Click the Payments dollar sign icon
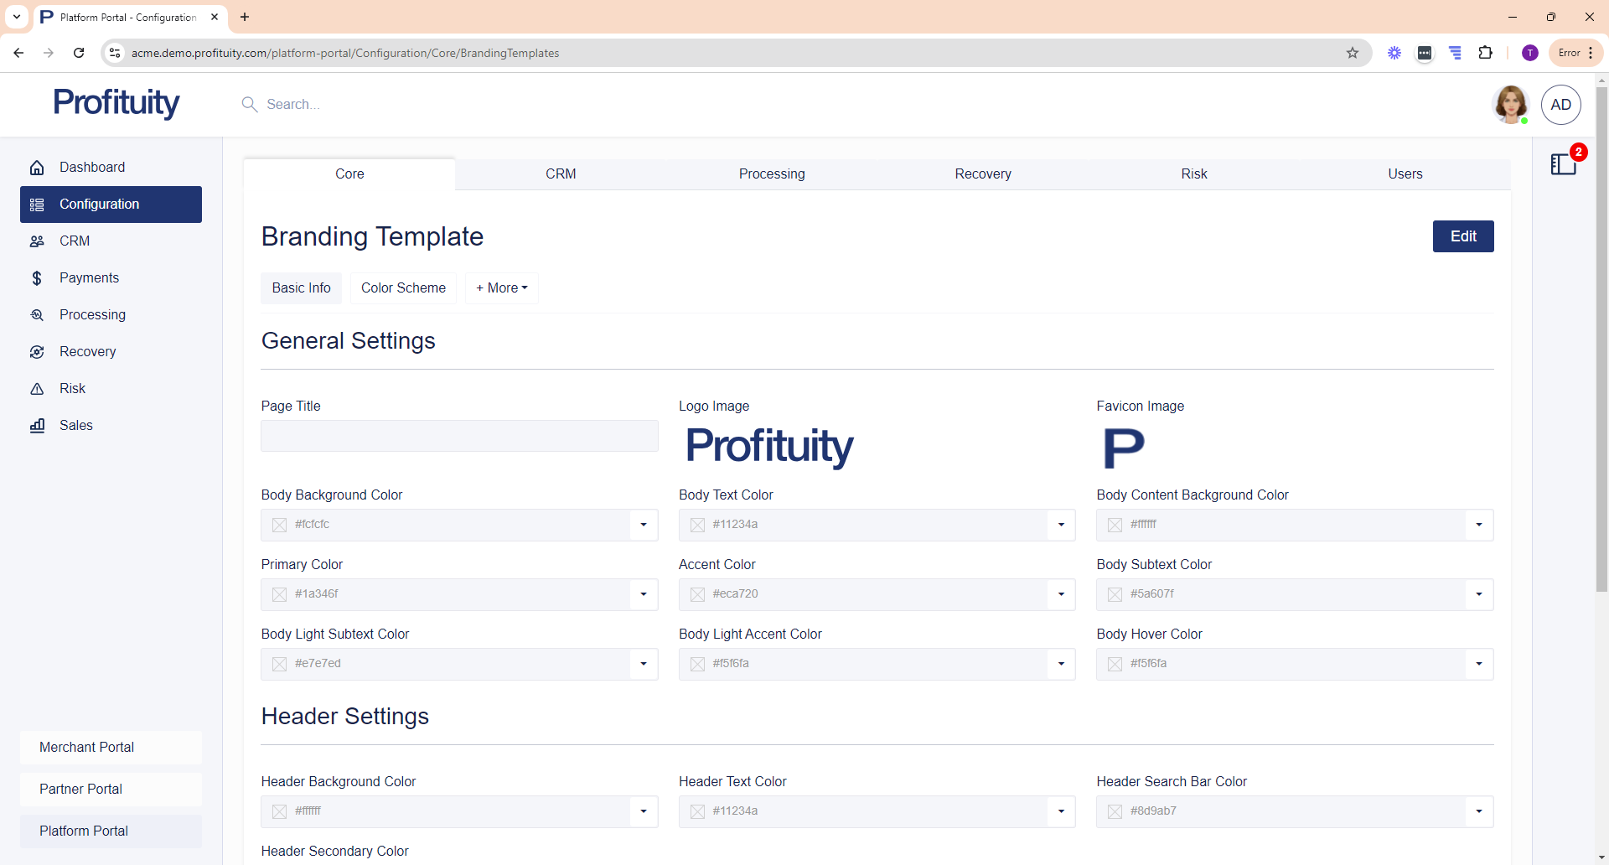The image size is (1609, 865). (37, 278)
